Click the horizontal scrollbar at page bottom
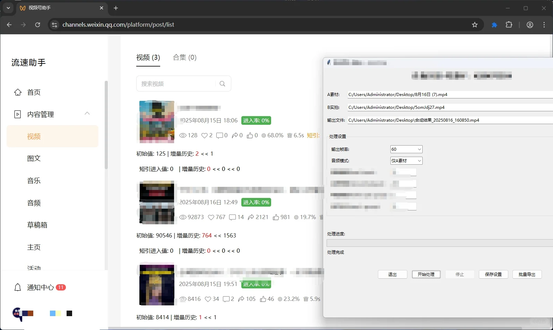This screenshot has height=330, width=553. coord(315,328)
